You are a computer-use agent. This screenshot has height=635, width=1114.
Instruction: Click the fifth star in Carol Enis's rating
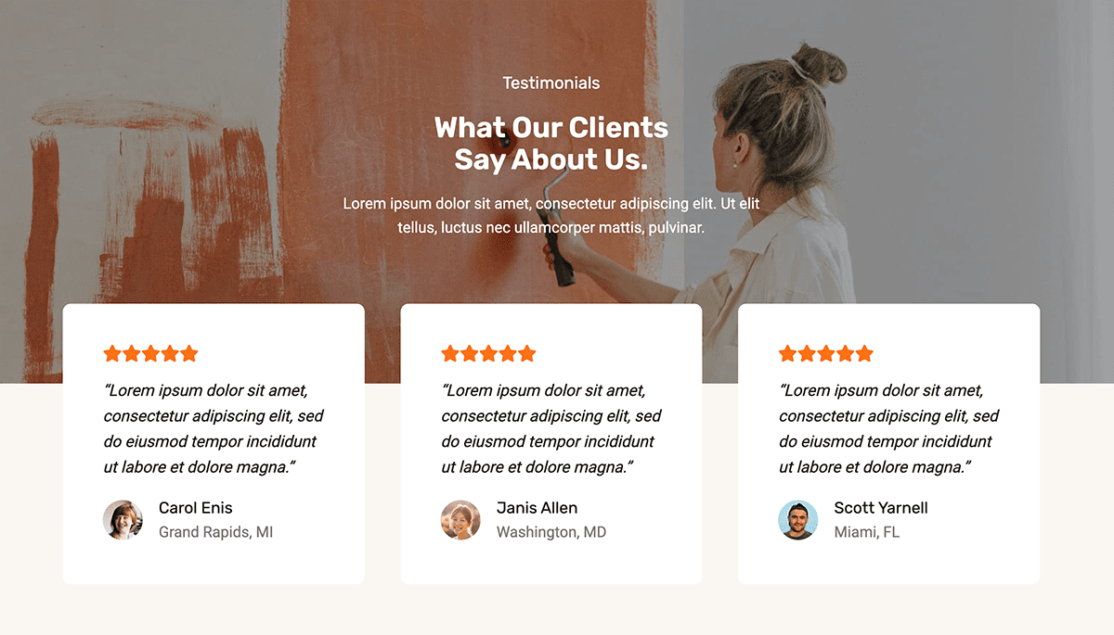click(x=189, y=353)
